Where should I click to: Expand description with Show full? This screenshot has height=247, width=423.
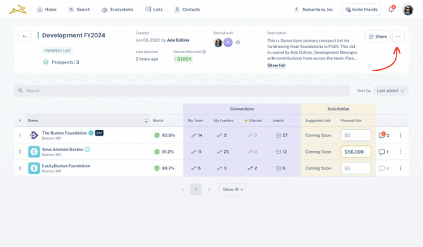(x=277, y=65)
